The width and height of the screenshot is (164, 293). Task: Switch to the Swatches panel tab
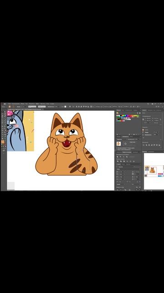[x=118, y=110]
